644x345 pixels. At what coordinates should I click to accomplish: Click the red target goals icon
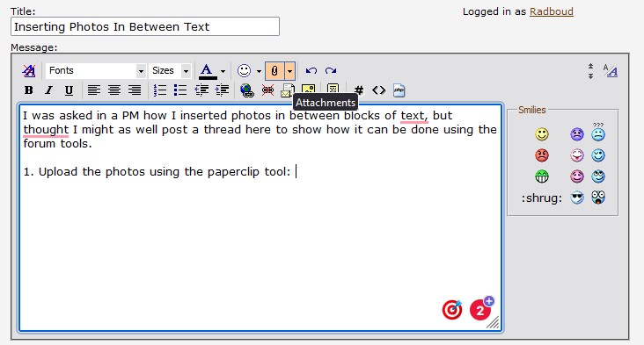click(452, 310)
